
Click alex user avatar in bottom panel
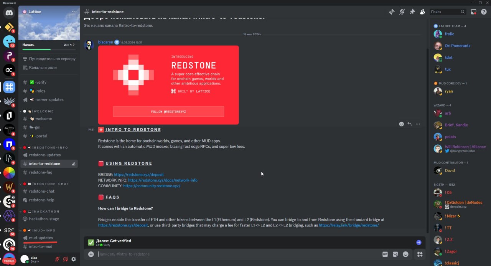point(25,259)
